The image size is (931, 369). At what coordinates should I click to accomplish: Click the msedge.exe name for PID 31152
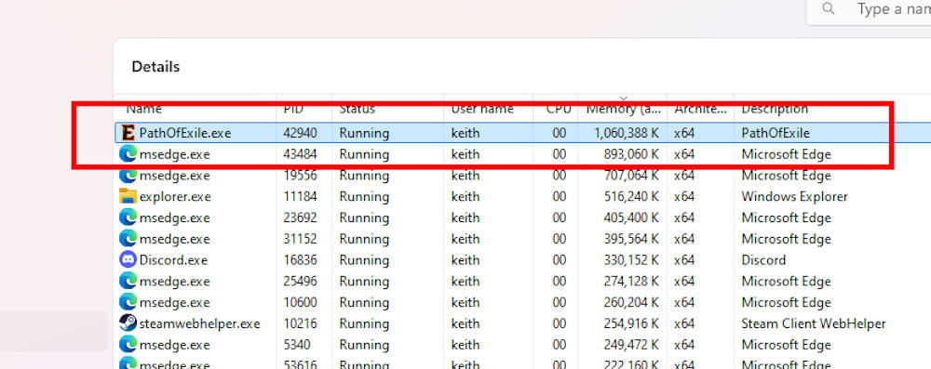(175, 239)
